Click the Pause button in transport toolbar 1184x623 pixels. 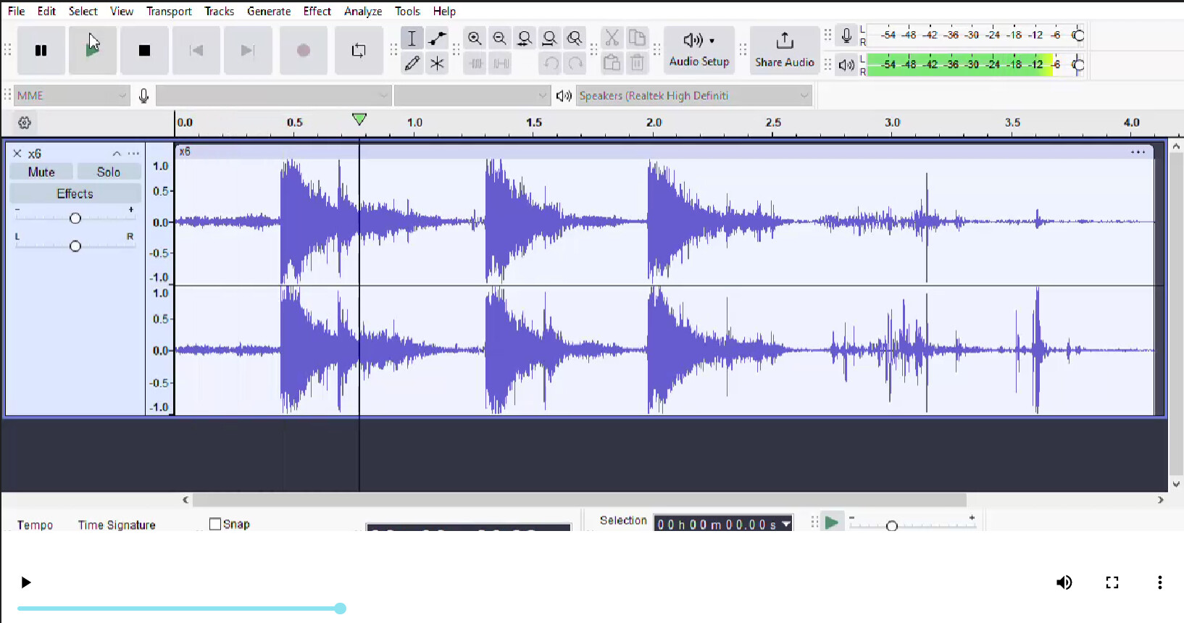[41, 51]
